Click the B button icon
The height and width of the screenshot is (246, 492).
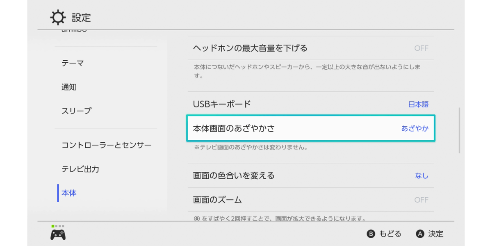click(x=371, y=234)
